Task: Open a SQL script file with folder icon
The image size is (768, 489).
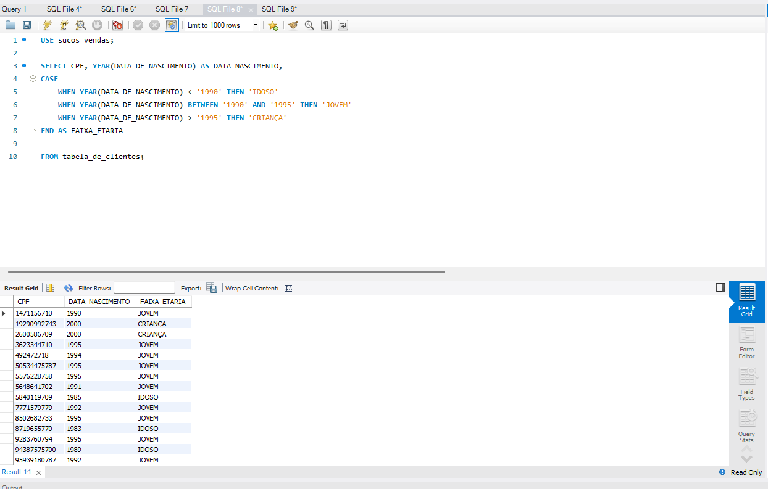Action: (x=10, y=25)
